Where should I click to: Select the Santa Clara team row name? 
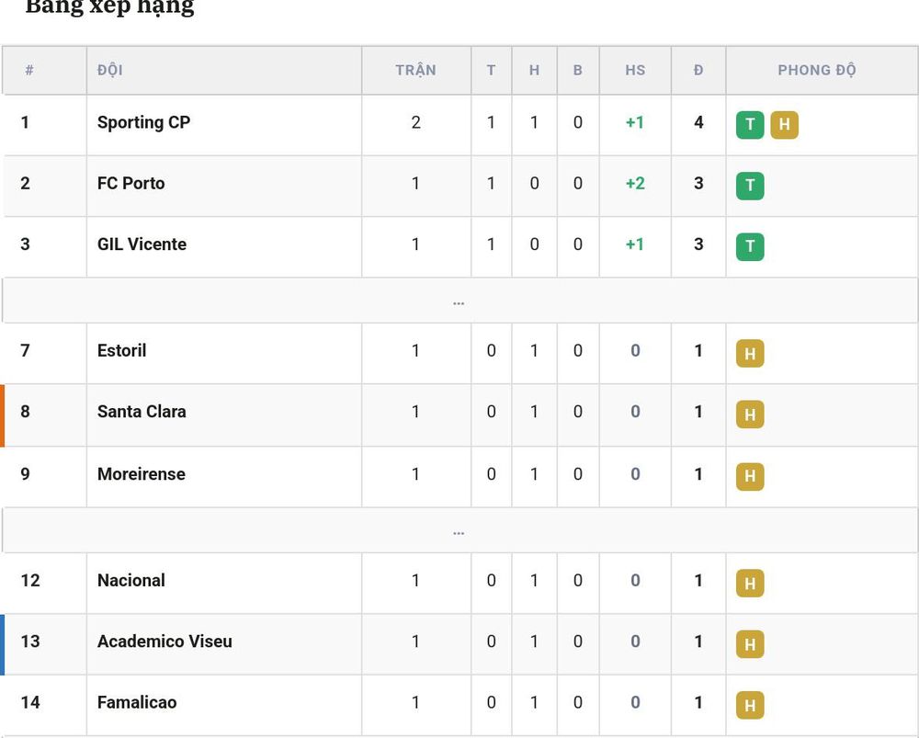coord(142,412)
